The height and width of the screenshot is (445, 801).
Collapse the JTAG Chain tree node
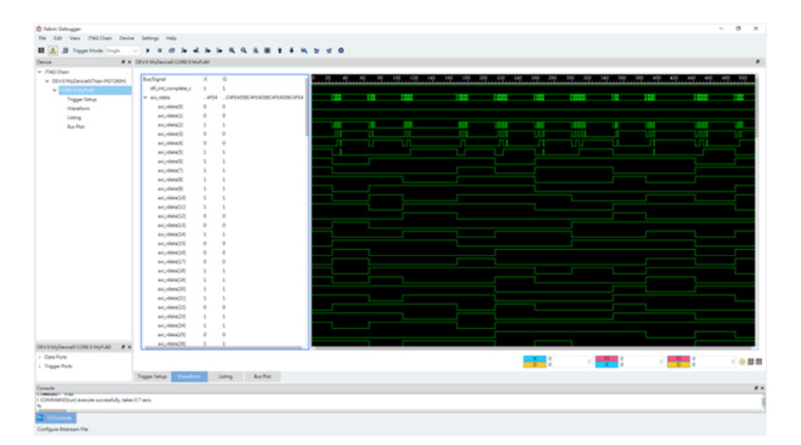pos(39,72)
